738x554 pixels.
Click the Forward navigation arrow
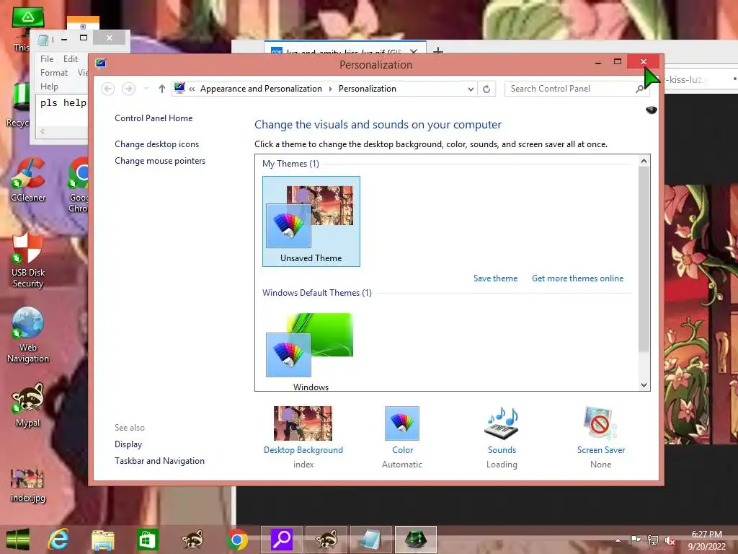click(128, 89)
